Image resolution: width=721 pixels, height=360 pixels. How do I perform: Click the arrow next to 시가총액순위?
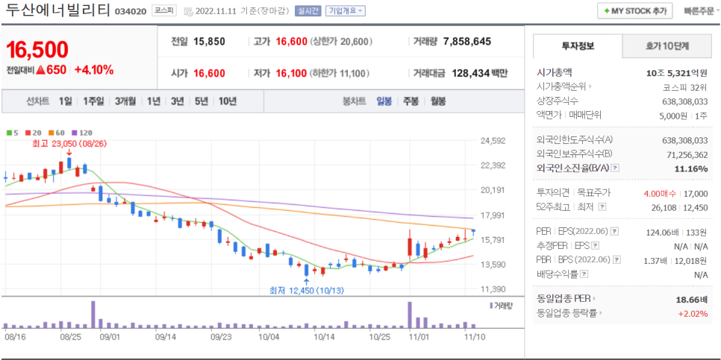[590, 86]
